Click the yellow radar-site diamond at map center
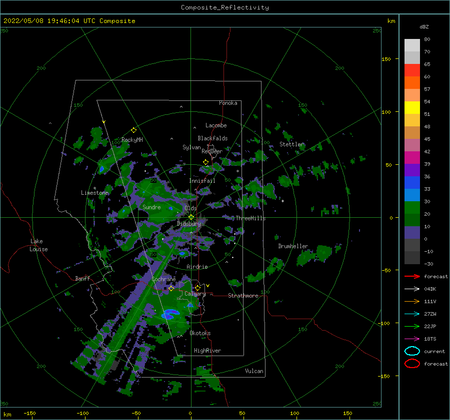This screenshot has height=420, width=450. (x=191, y=217)
